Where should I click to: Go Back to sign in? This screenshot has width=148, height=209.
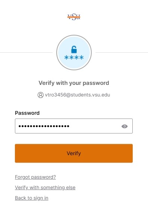[x=32, y=198]
